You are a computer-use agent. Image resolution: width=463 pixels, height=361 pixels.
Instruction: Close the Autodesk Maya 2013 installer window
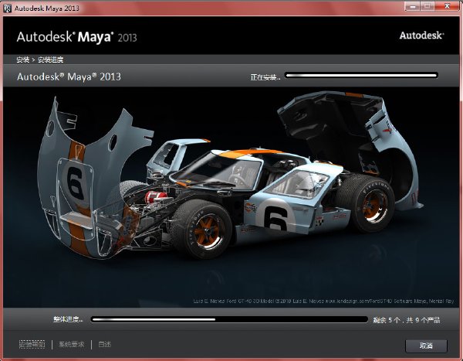(447, 6)
